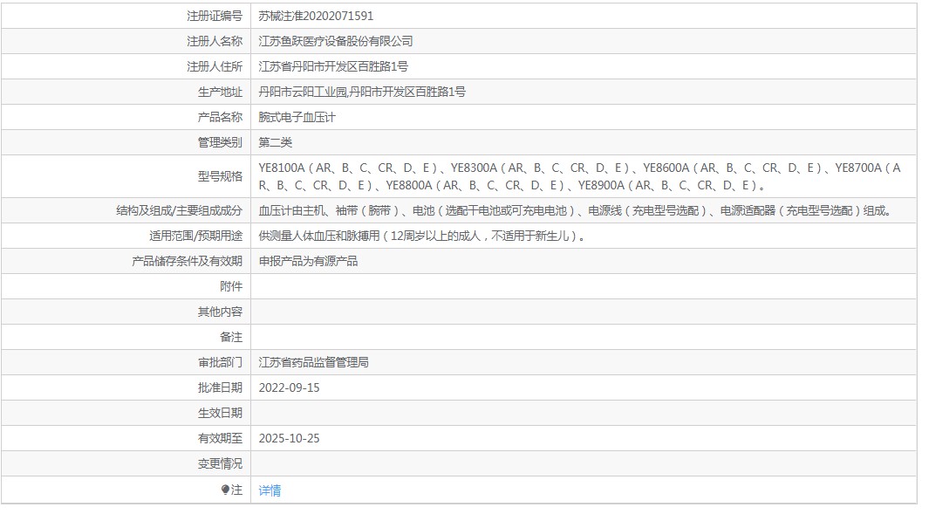Click the 注册人名称 label

click(x=215, y=41)
